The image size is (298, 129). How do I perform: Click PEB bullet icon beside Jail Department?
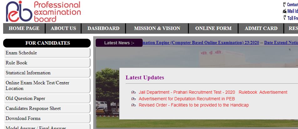tap(134, 92)
